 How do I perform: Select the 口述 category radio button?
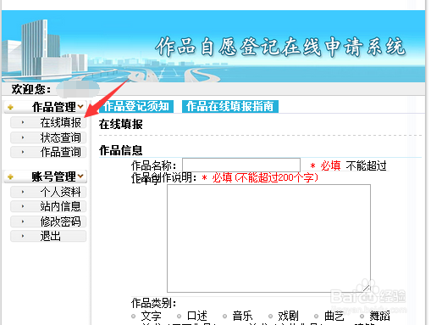[179, 317]
